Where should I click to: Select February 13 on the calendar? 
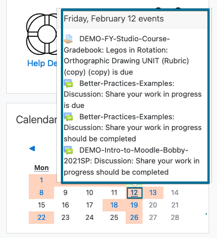coord(153,193)
